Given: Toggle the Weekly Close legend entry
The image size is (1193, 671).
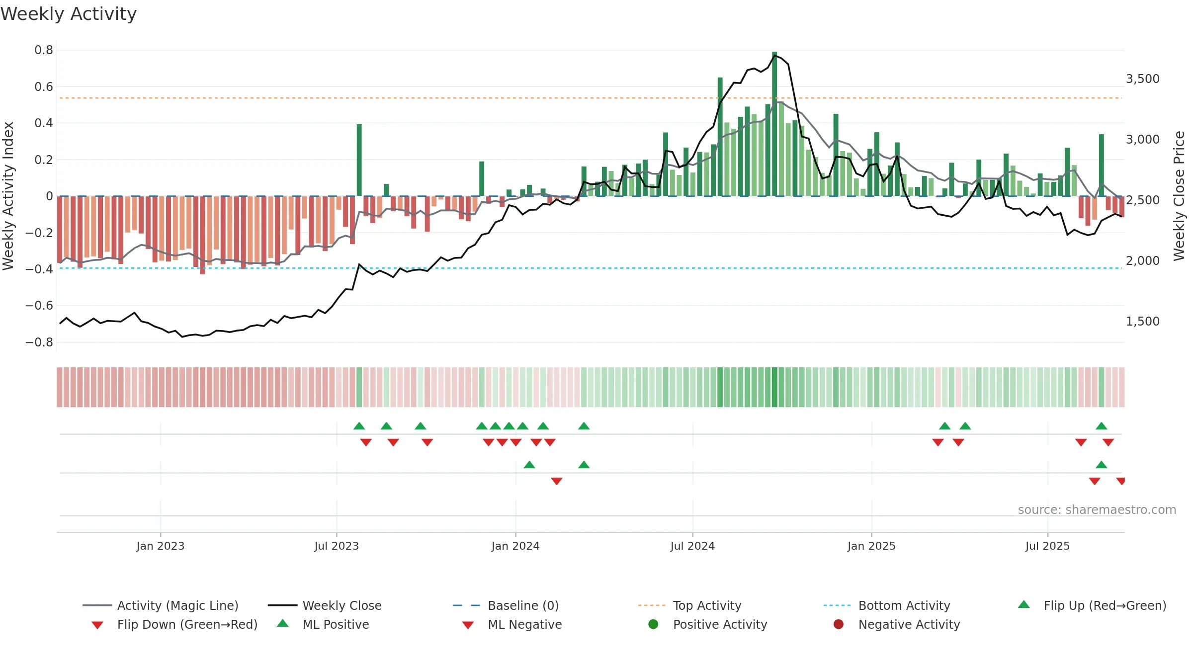Looking at the screenshot, I should pos(325,605).
